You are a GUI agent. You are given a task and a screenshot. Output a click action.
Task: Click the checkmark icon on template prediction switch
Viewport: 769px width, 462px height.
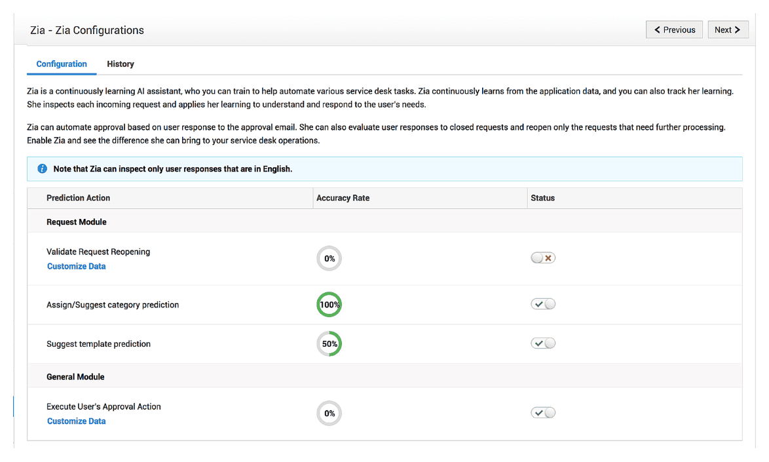click(x=539, y=343)
